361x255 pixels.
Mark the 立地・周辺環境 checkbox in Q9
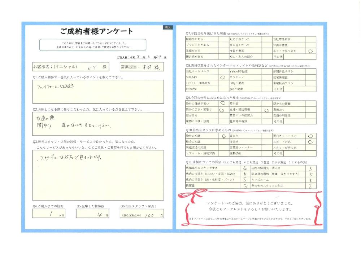pyautogui.click(x=266, y=110)
